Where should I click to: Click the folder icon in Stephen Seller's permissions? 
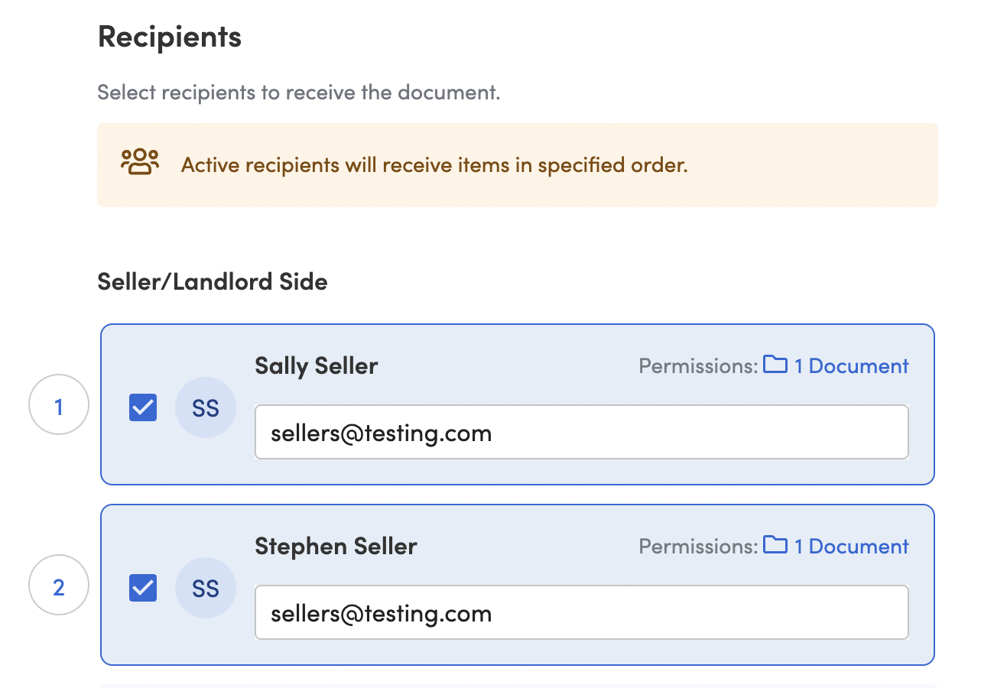(x=775, y=545)
